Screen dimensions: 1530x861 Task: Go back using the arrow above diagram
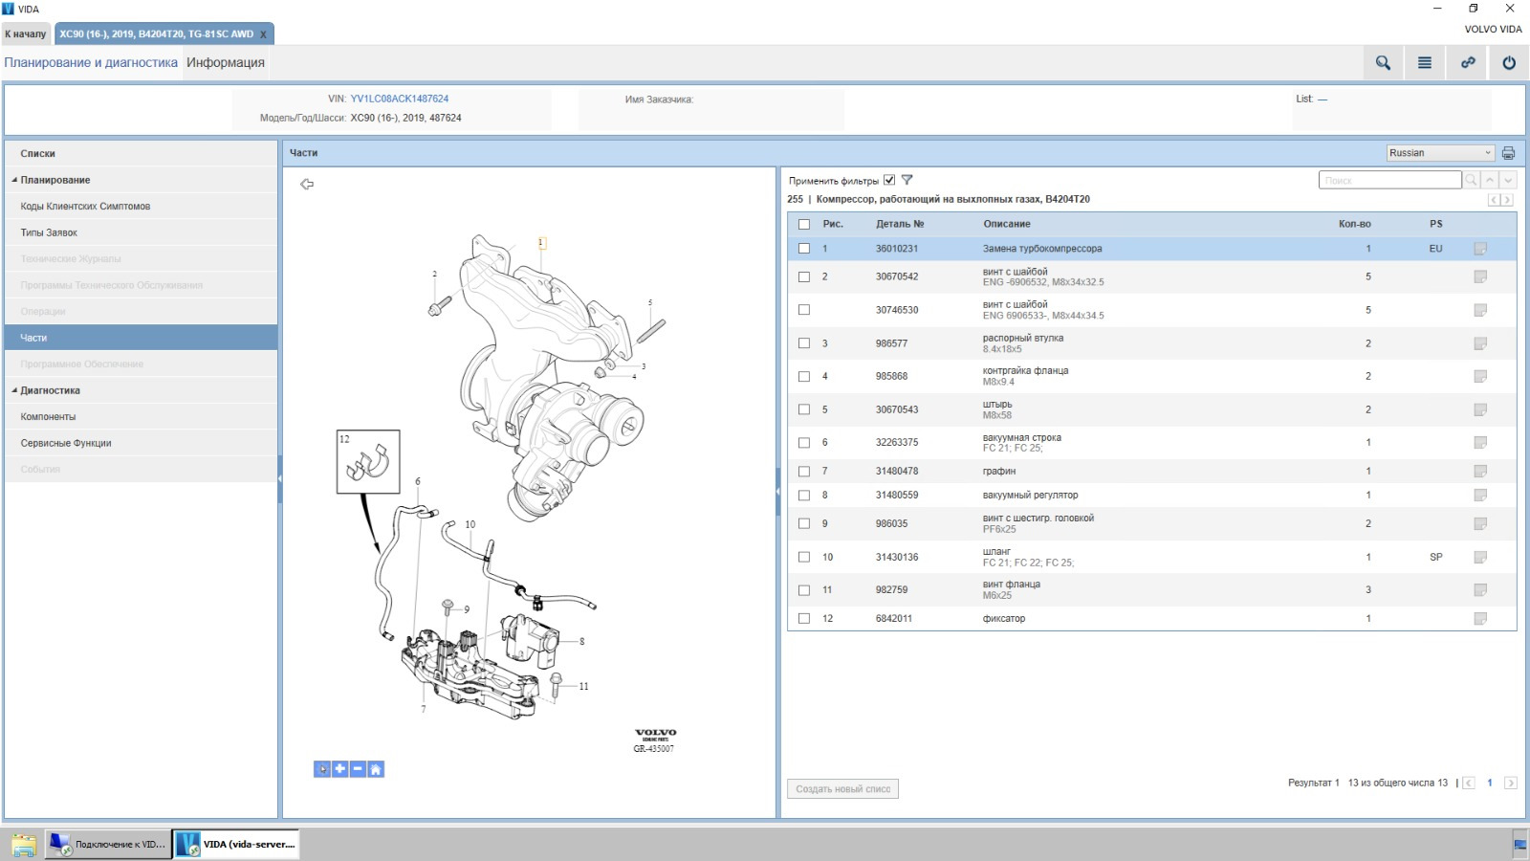pyautogui.click(x=307, y=184)
